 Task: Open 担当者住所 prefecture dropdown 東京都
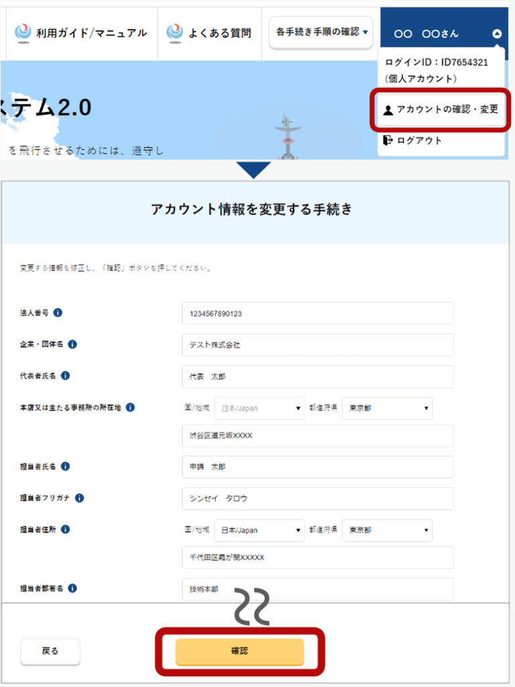[387, 530]
